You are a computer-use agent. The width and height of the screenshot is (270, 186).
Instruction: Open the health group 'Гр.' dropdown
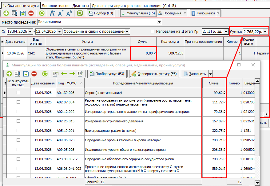point(226,32)
